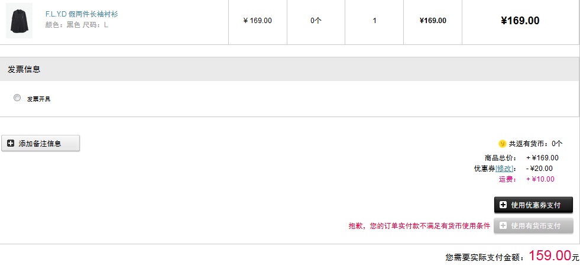Click the red 抱歉 warning message
This screenshot has width=580, height=265.
tap(419, 226)
